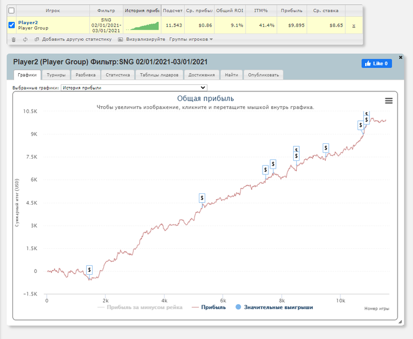Click the green profit history thumbnail
413x339 pixels.
pos(143,26)
